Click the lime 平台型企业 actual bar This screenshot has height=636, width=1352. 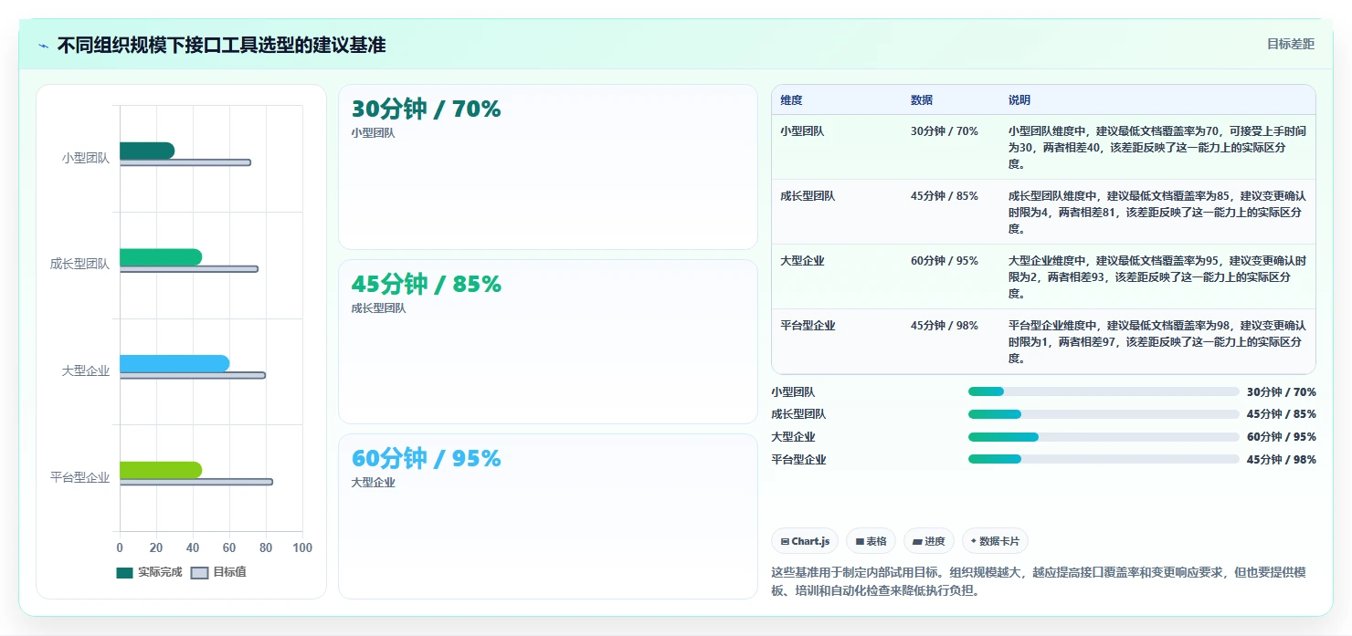point(160,470)
